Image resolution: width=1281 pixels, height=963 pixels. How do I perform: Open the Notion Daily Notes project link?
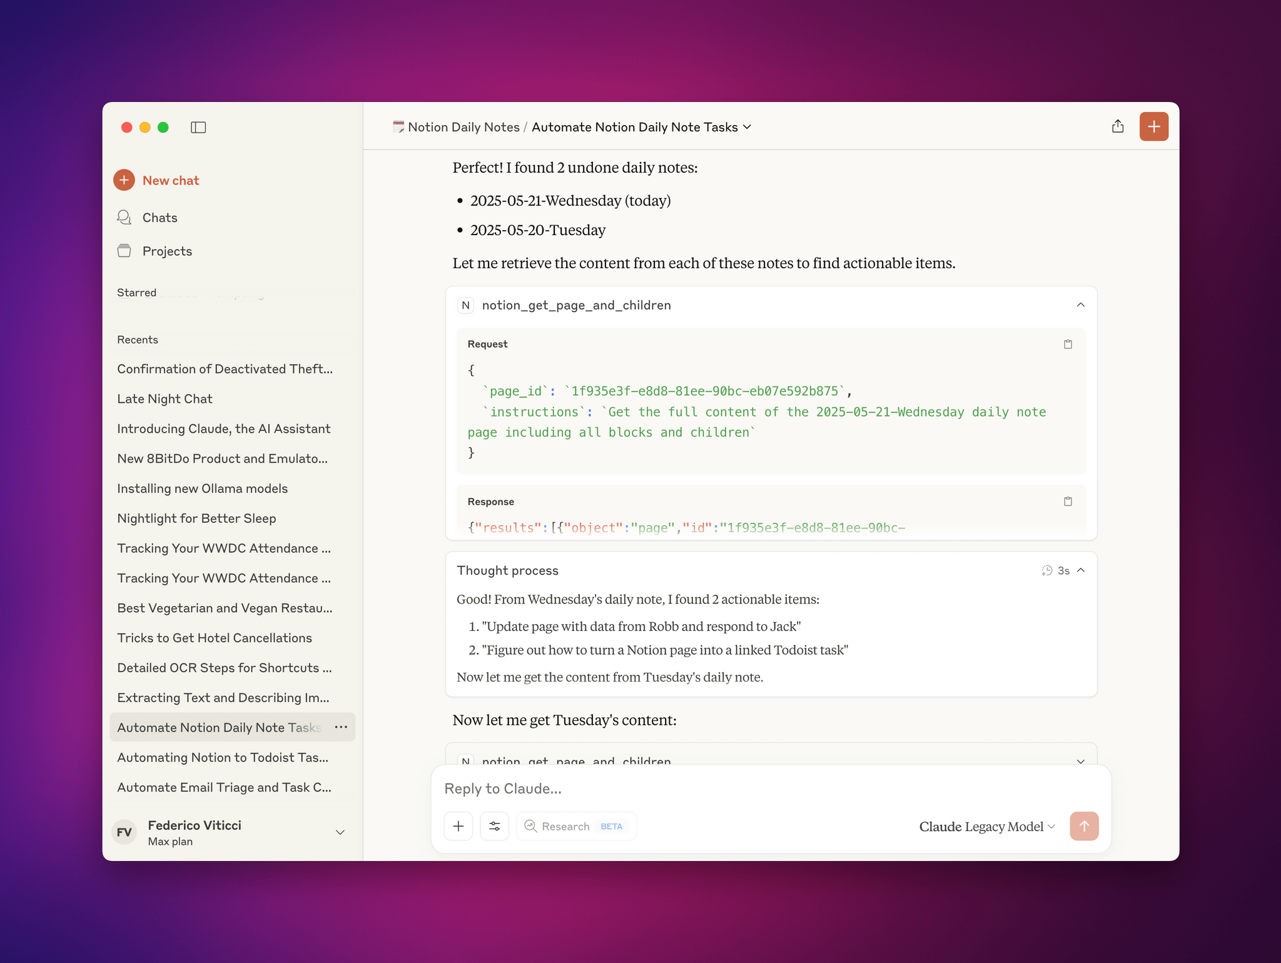click(x=463, y=128)
